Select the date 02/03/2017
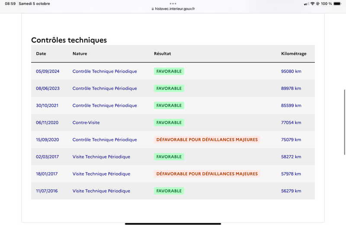Screen dimensions: 346x227 point(48,157)
